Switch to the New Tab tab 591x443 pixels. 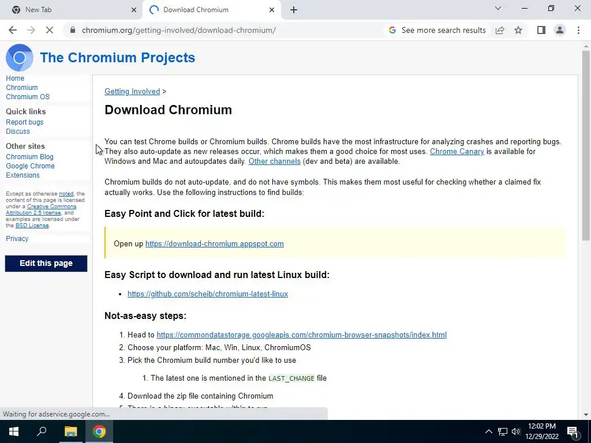pyautogui.click(x=71, y=10)
